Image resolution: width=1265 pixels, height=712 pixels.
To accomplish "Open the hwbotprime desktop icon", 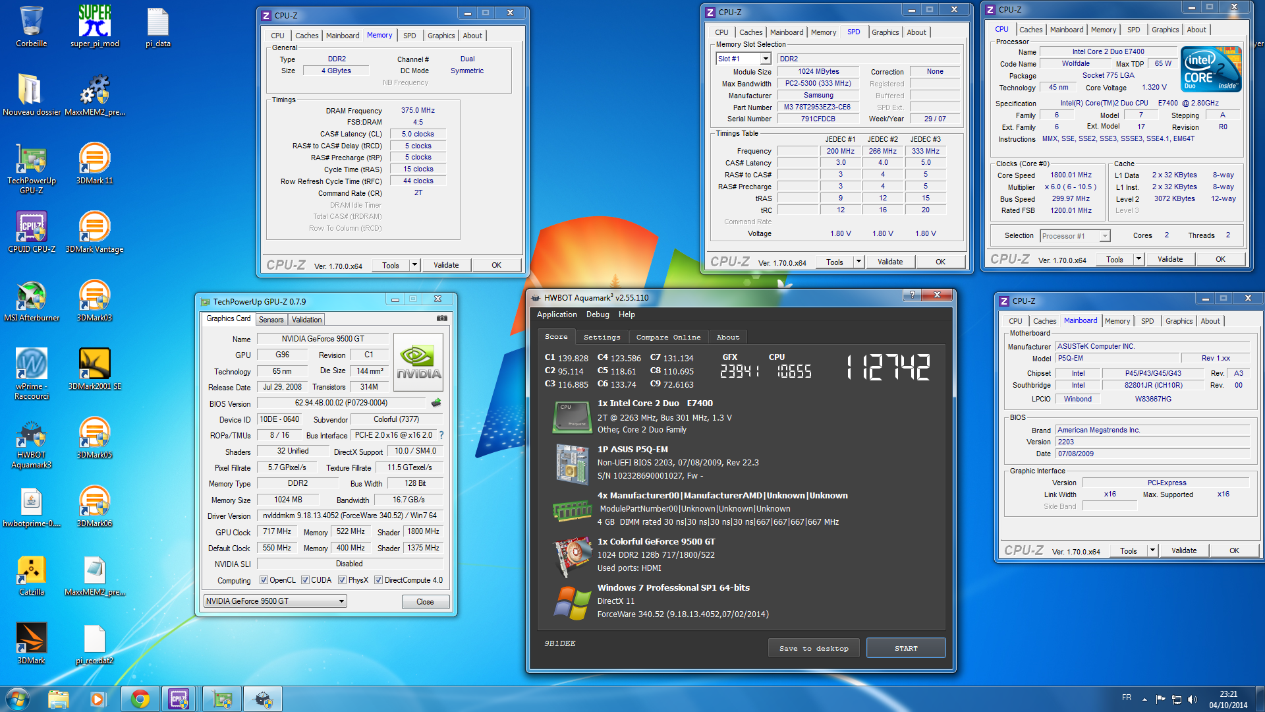I will 31,507.
